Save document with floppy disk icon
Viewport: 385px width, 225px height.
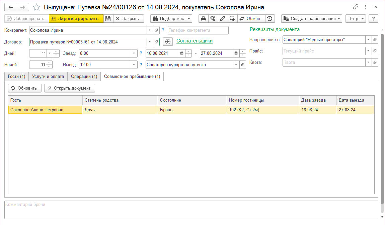tap(108, 19)
